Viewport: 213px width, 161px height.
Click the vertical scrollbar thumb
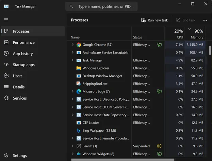210,50
